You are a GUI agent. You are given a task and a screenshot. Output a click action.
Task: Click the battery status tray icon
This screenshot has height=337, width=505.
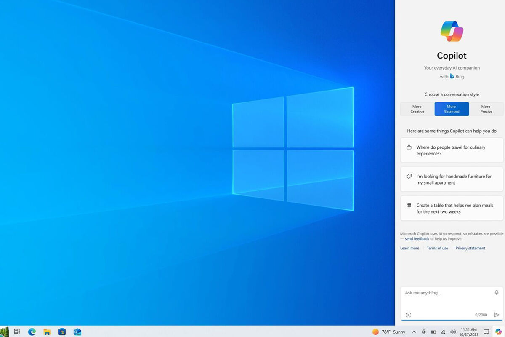point(433,332)
